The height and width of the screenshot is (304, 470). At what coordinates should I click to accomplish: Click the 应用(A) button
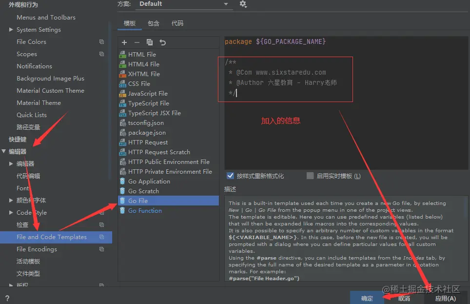coord(446,298)
